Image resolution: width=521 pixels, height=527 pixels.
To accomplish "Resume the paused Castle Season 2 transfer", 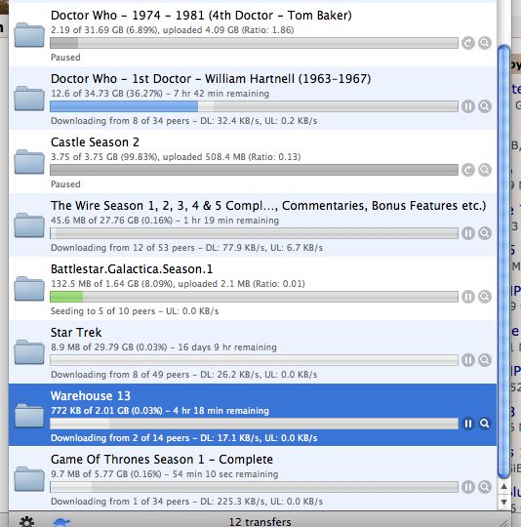I will [467, 170].
